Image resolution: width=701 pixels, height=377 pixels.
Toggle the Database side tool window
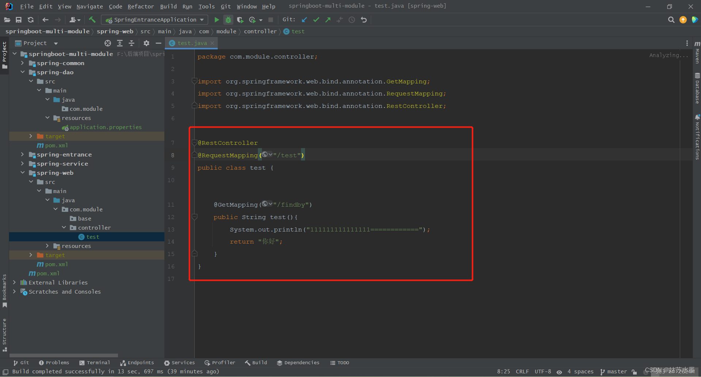click(x=697, y=88)
